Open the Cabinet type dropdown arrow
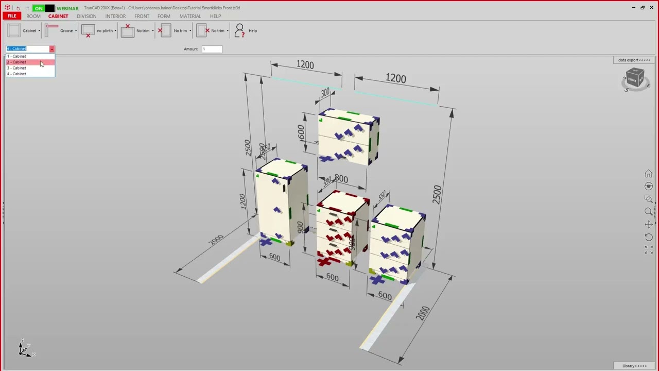 tap(39, 31)
